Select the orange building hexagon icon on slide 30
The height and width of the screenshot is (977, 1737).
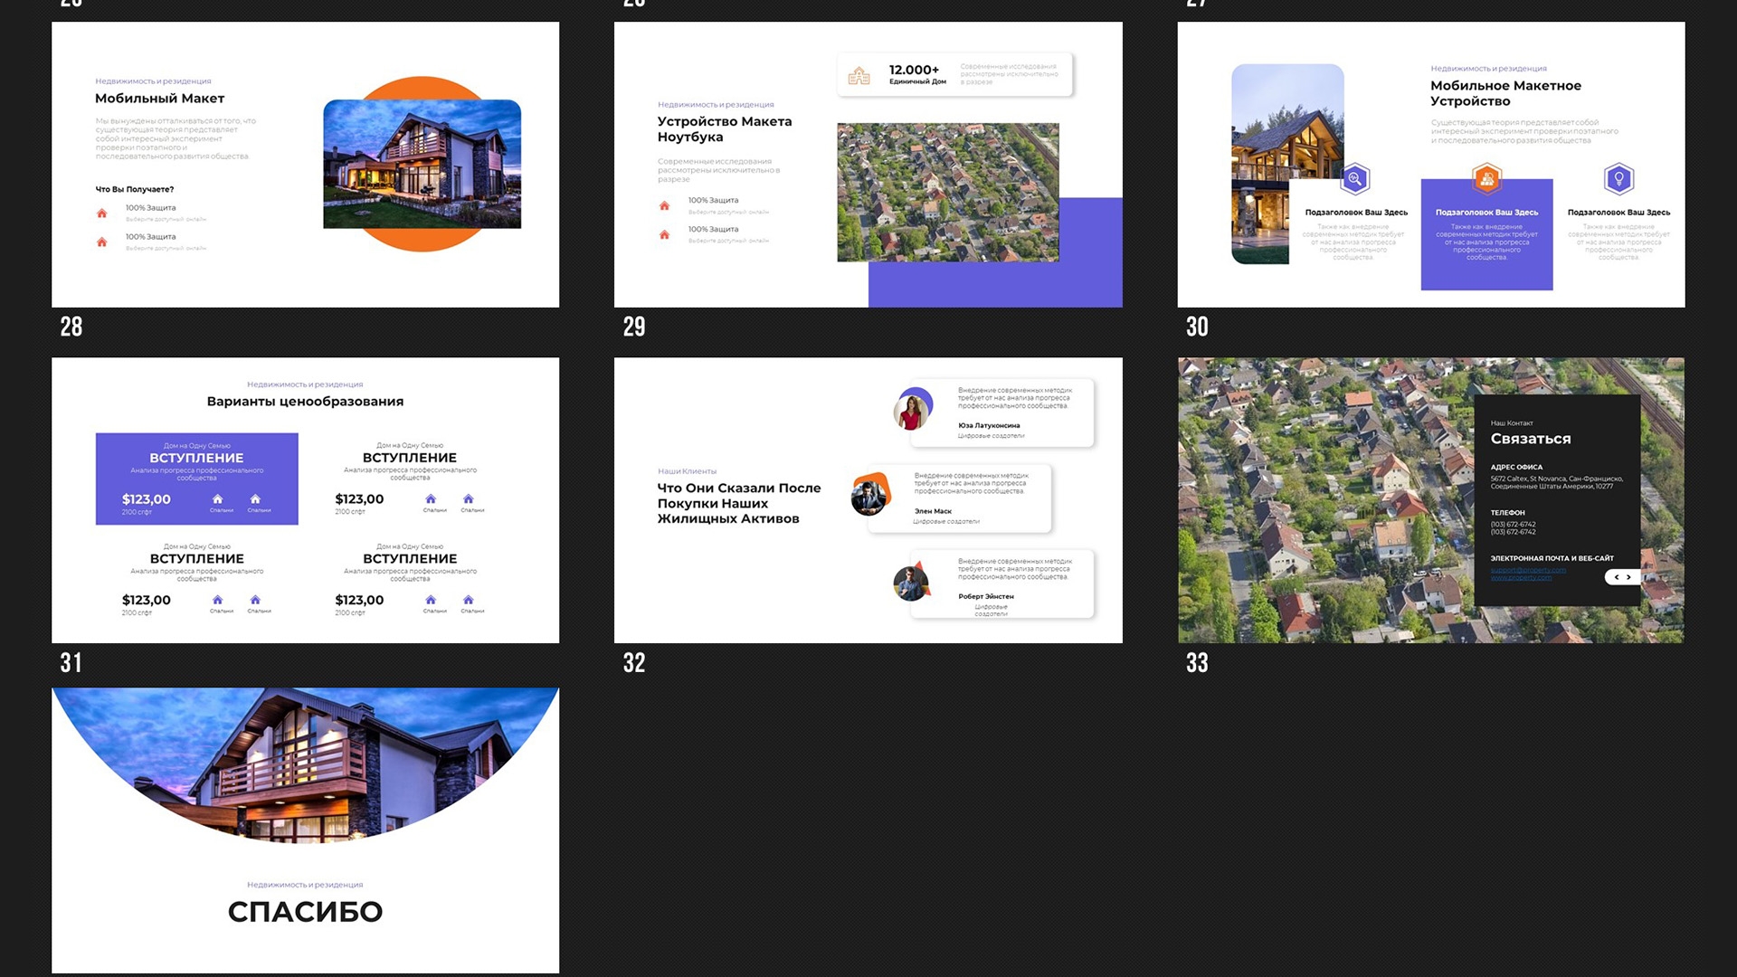[1486, 178]
